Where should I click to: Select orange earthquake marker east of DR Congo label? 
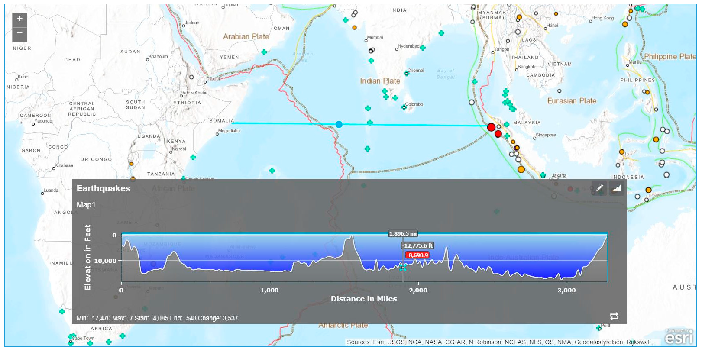tap(131, 164)
